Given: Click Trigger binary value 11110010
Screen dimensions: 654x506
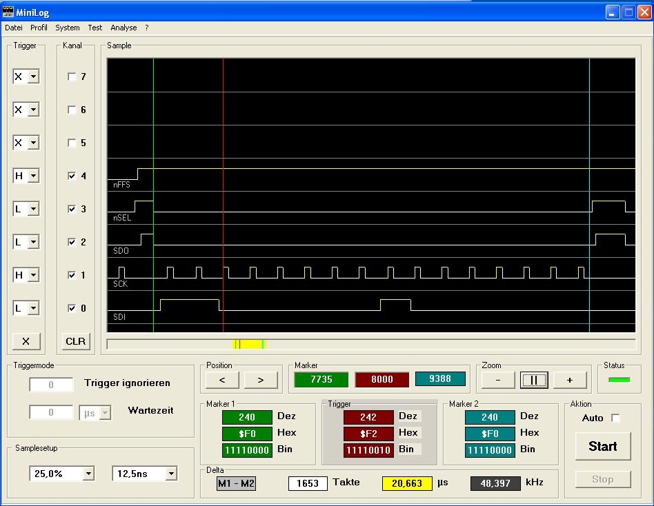Looking at the screenshot, I should click(368, 451).
